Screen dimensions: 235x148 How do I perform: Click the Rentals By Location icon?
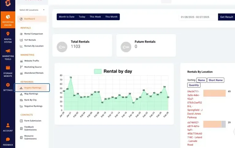click(21, 46)
